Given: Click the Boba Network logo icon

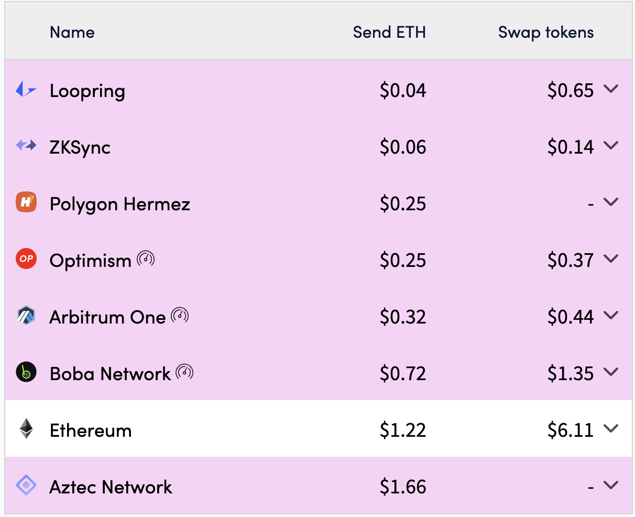Looking at the screenshot, I should pos(26,372).
